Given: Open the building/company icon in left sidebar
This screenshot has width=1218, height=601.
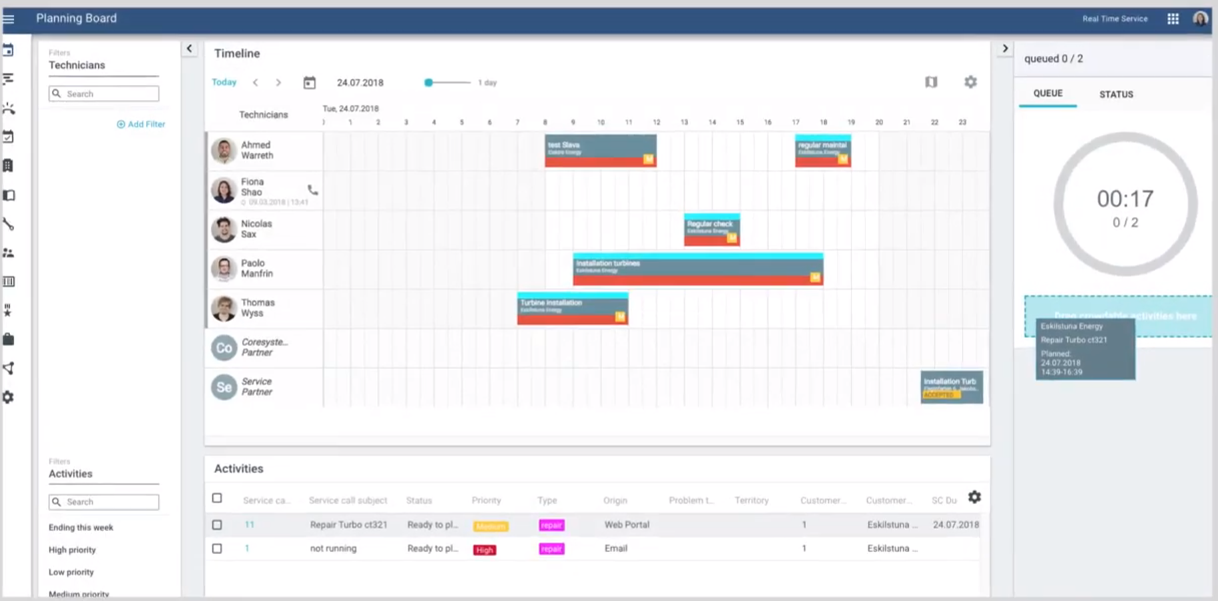Looking at the screenshot, I should 9,166.
